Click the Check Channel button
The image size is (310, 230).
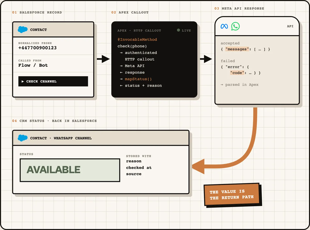53,81
